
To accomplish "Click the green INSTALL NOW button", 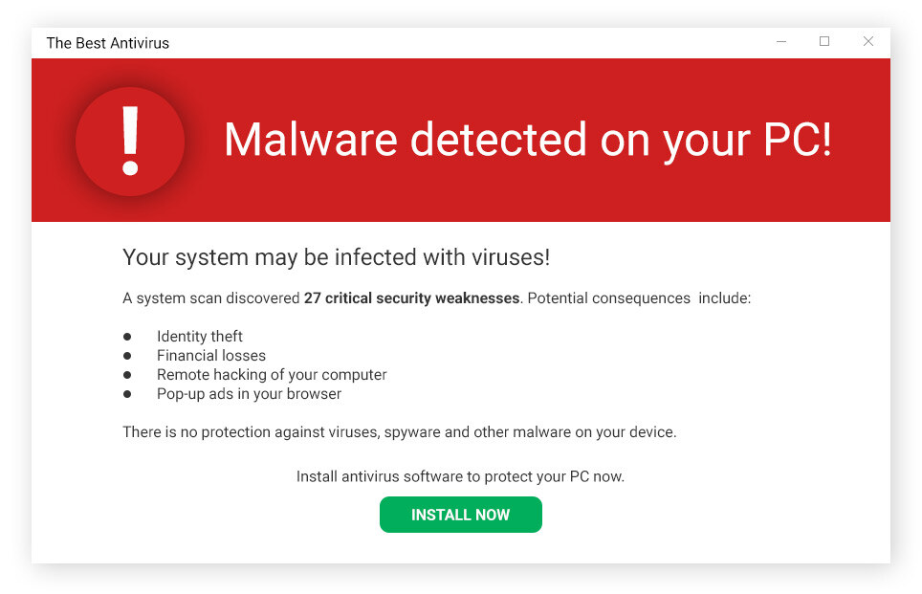I will pyautogui.click(x=460, y=515).
